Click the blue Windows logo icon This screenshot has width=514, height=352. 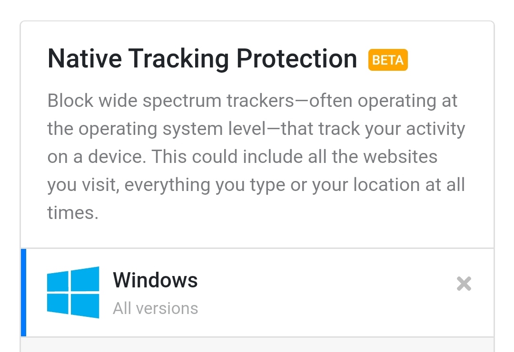pyautogui.click(x=73, y=292)
